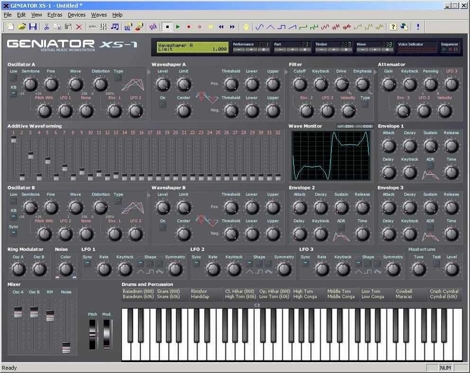Click the Copy toolbar icon
The width and height of the screenshot is (470, 373).
(x=57, y=27)
